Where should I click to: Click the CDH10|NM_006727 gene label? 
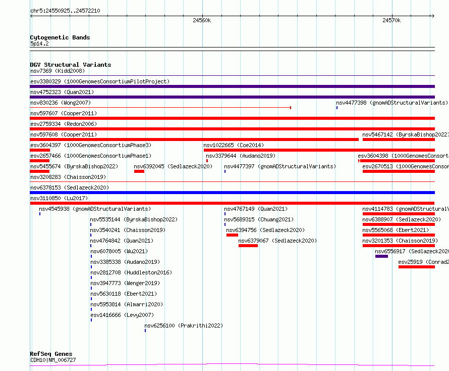(x=53, y=360)
